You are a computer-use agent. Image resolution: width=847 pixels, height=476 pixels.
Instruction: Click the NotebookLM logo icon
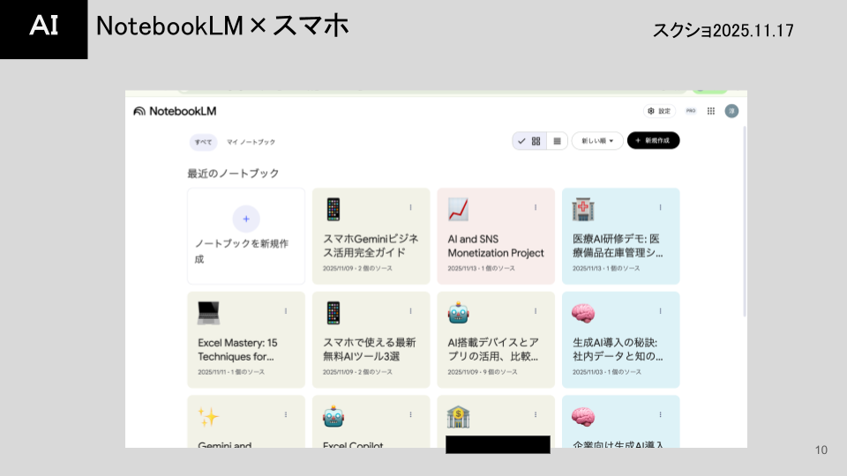[139, 111]
